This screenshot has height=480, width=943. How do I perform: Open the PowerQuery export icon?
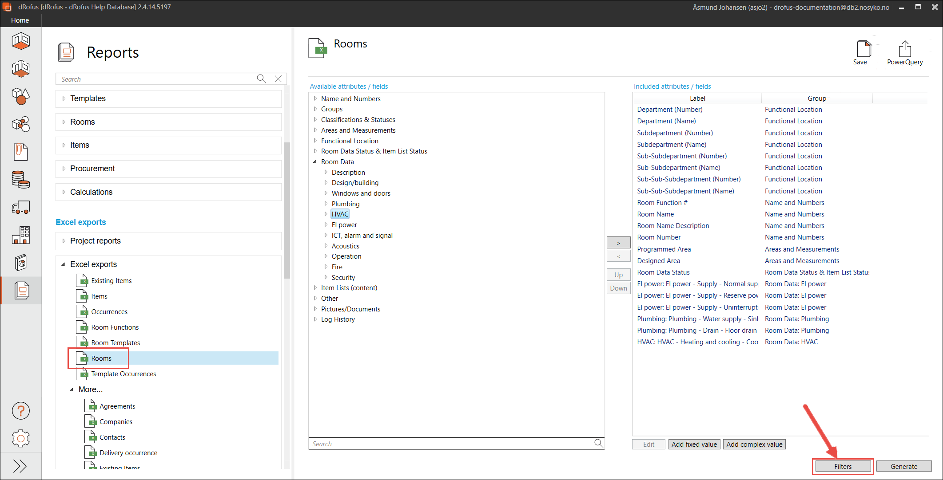904,50
